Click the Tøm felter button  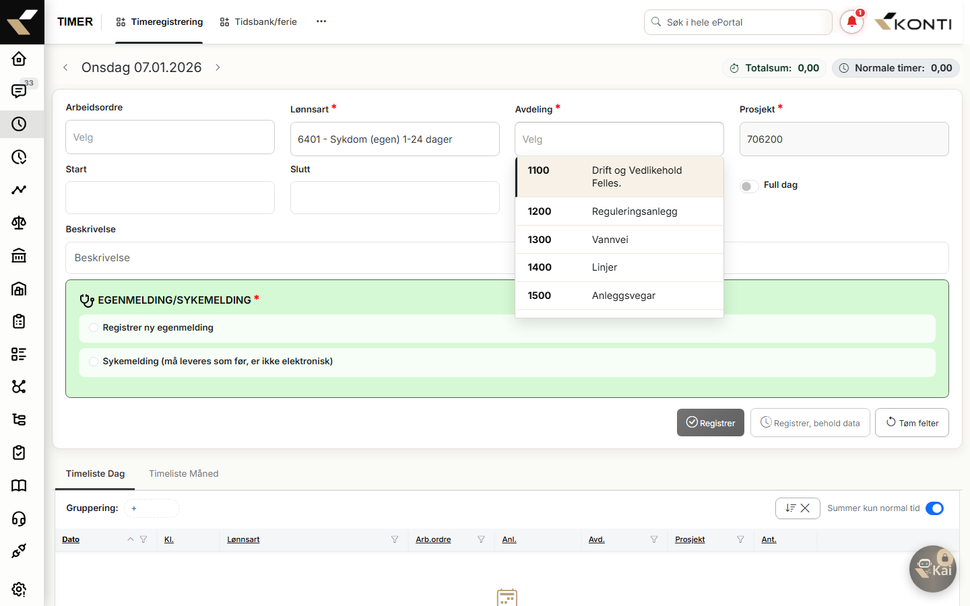pos(912,423)
